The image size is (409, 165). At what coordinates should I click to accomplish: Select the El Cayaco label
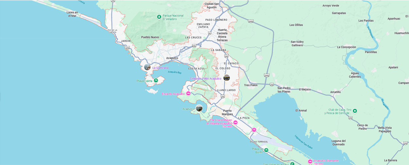click(231, 63)
